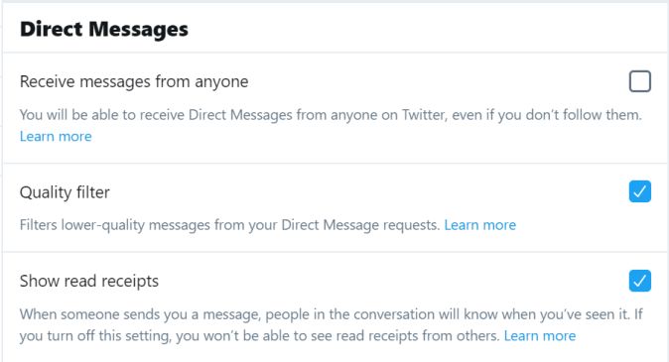Open Learn more after Quality filter description

pos(480,225)
